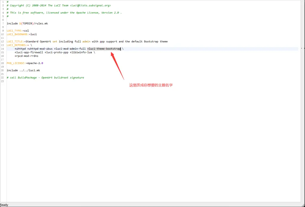This screenshot has width=305, height=207.
Task: Click the luci@lists.subsignal.org email in the comment
Action: (91, 5)
